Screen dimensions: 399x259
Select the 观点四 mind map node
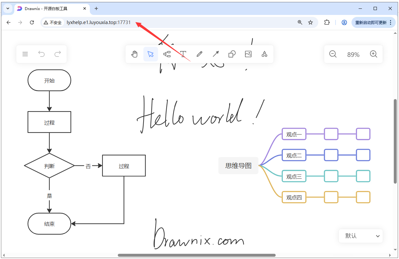pos(294,197)
